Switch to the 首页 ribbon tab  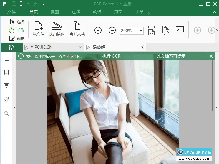34,12
